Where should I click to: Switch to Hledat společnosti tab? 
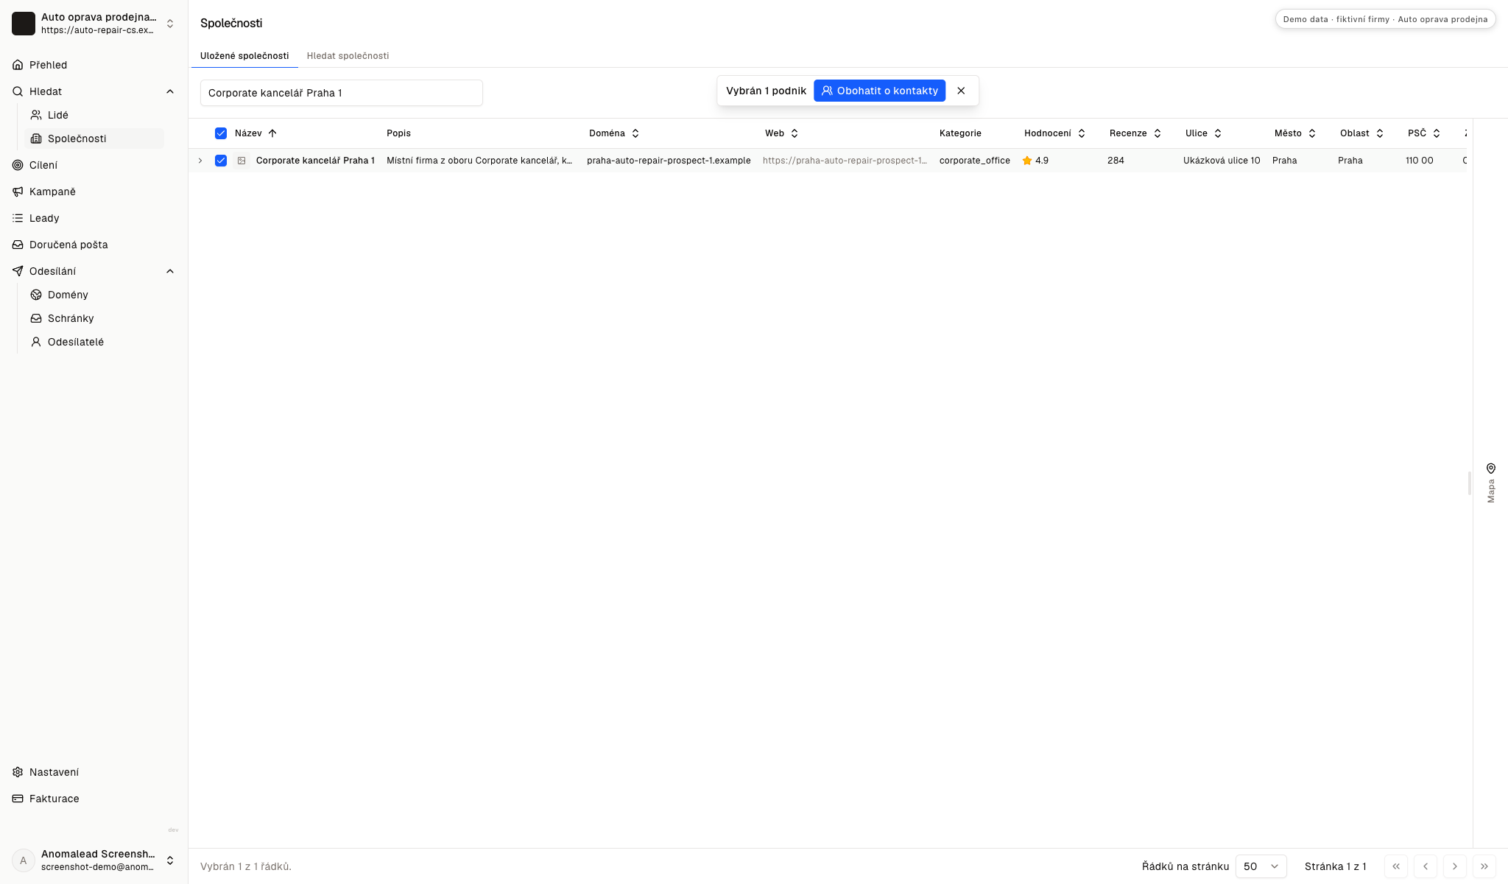348,56
